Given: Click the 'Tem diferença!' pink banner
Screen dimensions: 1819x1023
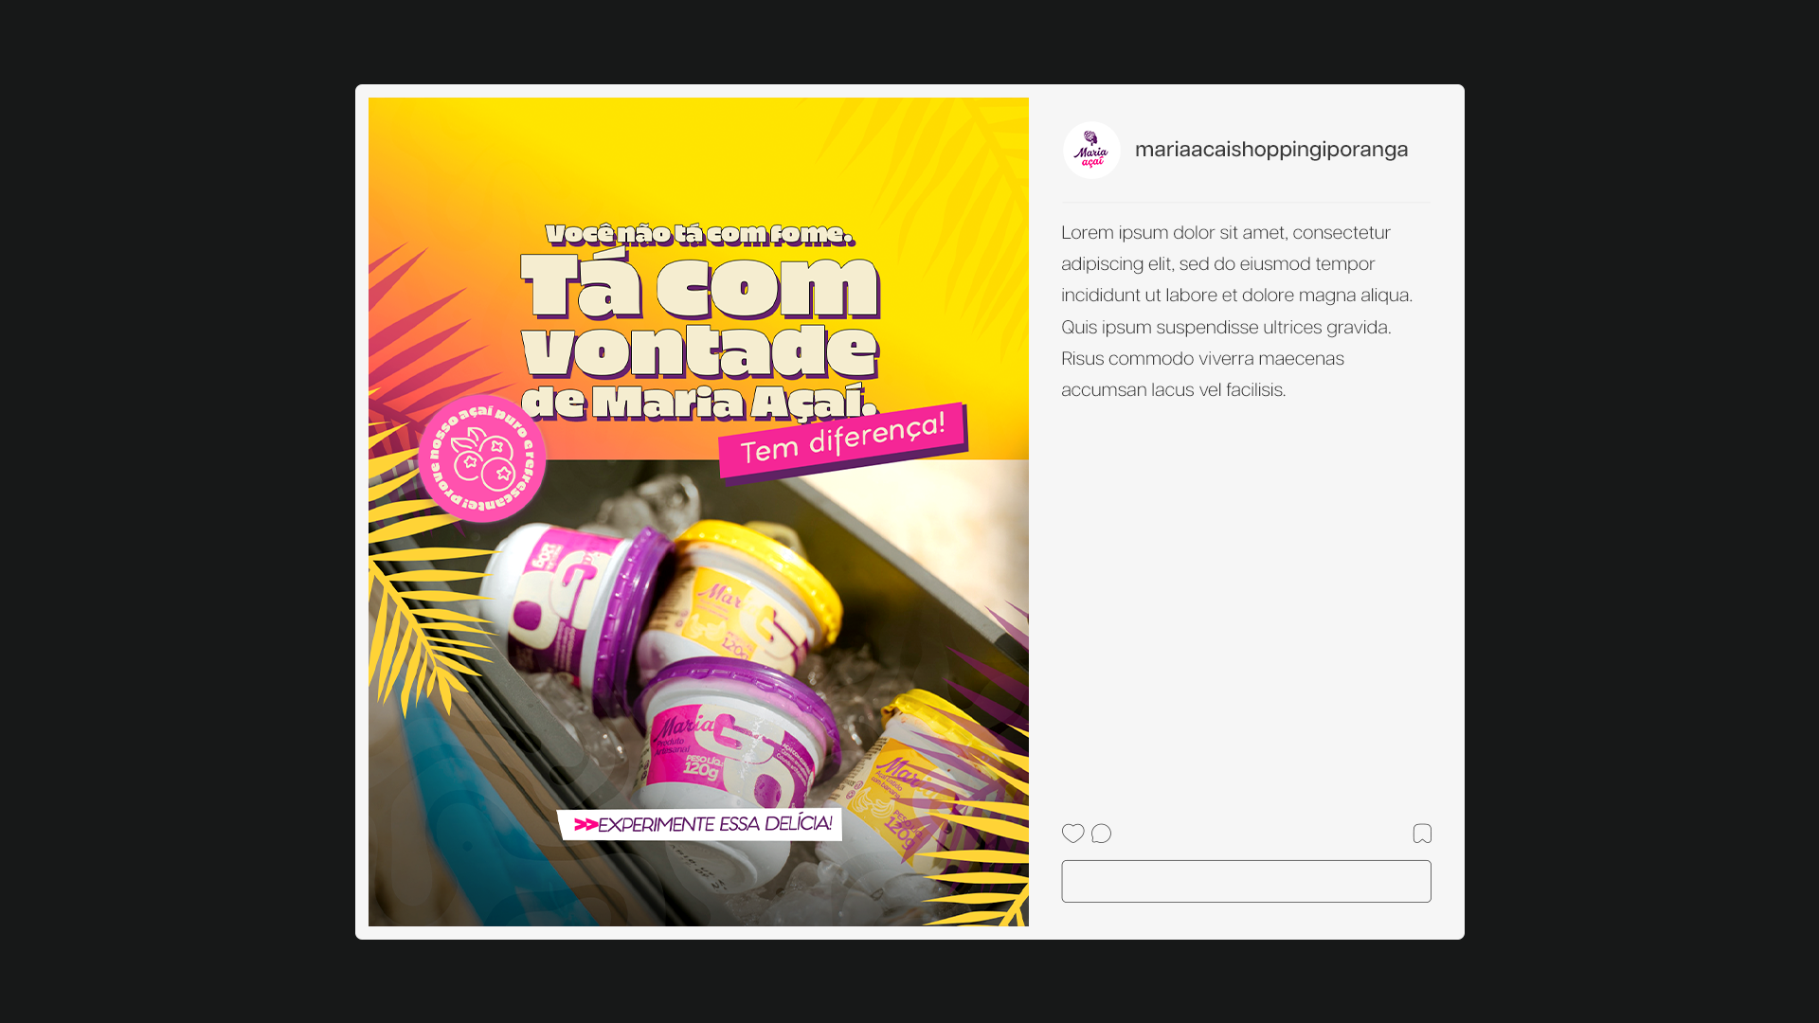Looking at the screenshot, I should click(842, 440).
